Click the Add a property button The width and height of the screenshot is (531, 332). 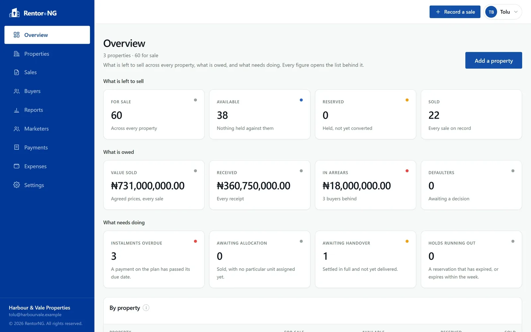click(493, 60)
